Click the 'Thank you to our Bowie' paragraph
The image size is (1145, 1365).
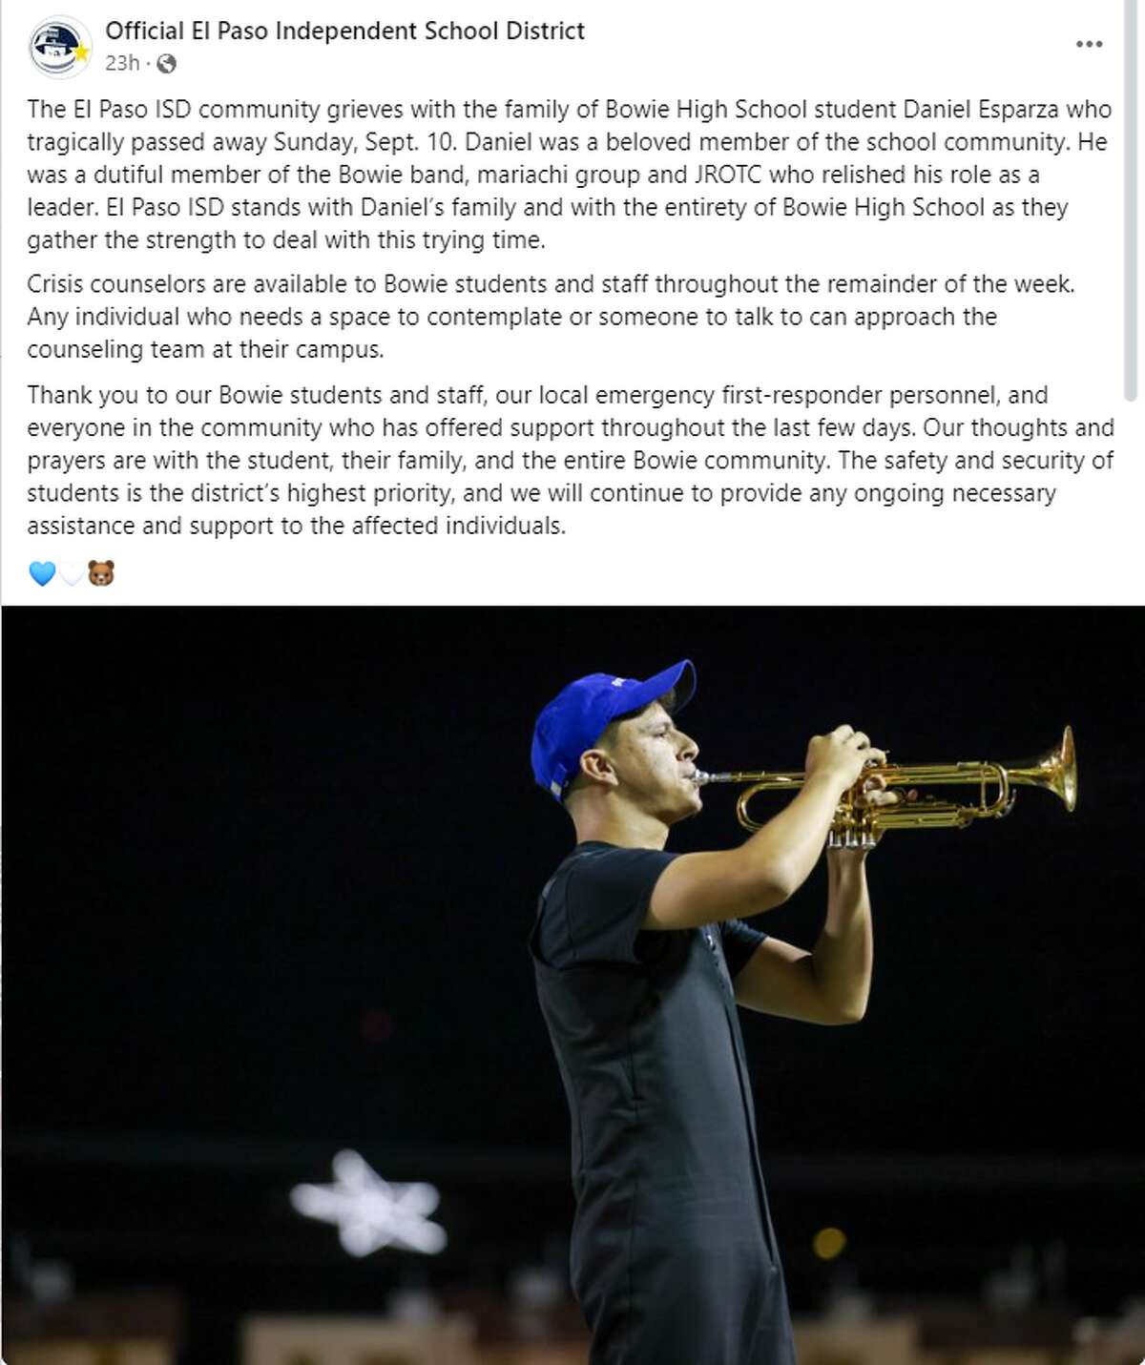tap(571, 460)
